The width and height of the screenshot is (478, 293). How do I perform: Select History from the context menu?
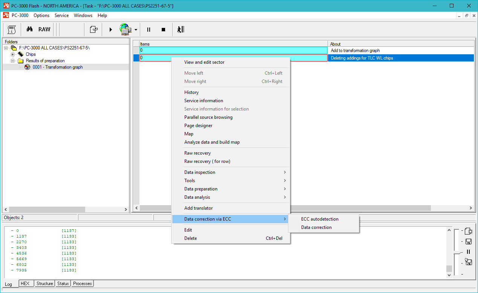point(231,92)
